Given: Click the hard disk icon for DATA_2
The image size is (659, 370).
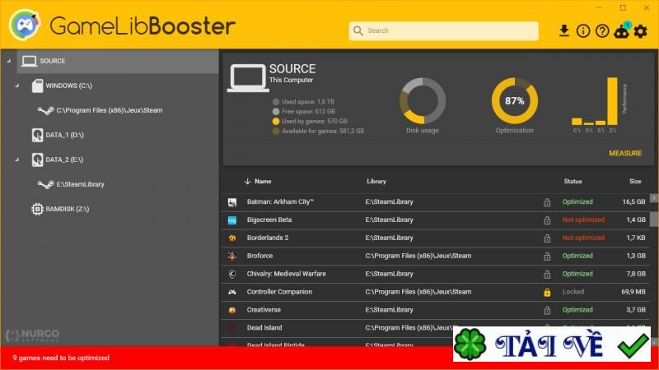Looking at the screenshot, I should click(37, 160).
